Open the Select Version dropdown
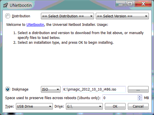The image size is (154, 115). click(x=122, y=16)
